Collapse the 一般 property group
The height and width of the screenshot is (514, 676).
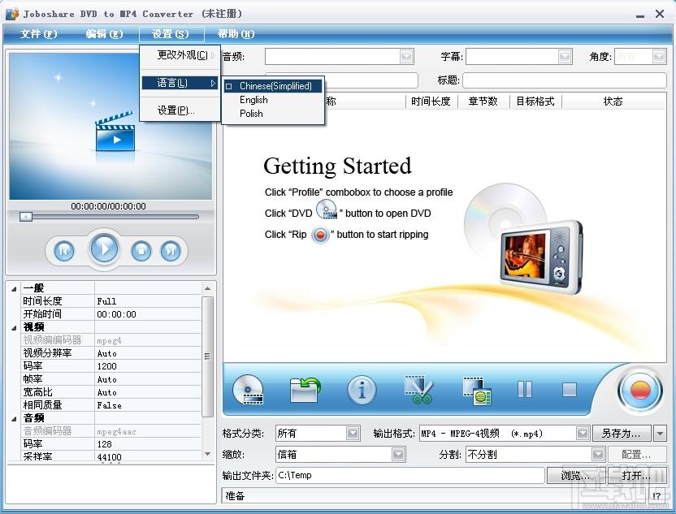click(14, 288)
